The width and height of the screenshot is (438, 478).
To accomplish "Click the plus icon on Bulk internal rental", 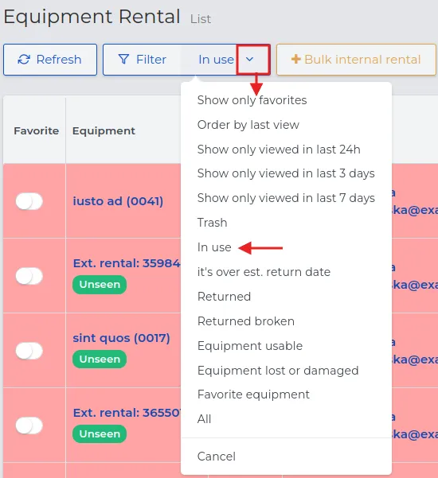I will 295,59.
